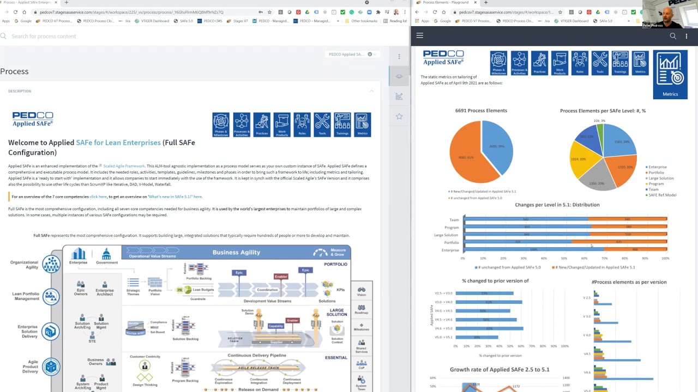Open Processes & Activities tile in right window
Image resolution: width=698 pixels, height=392 pixels.
(x=519, y=63)
